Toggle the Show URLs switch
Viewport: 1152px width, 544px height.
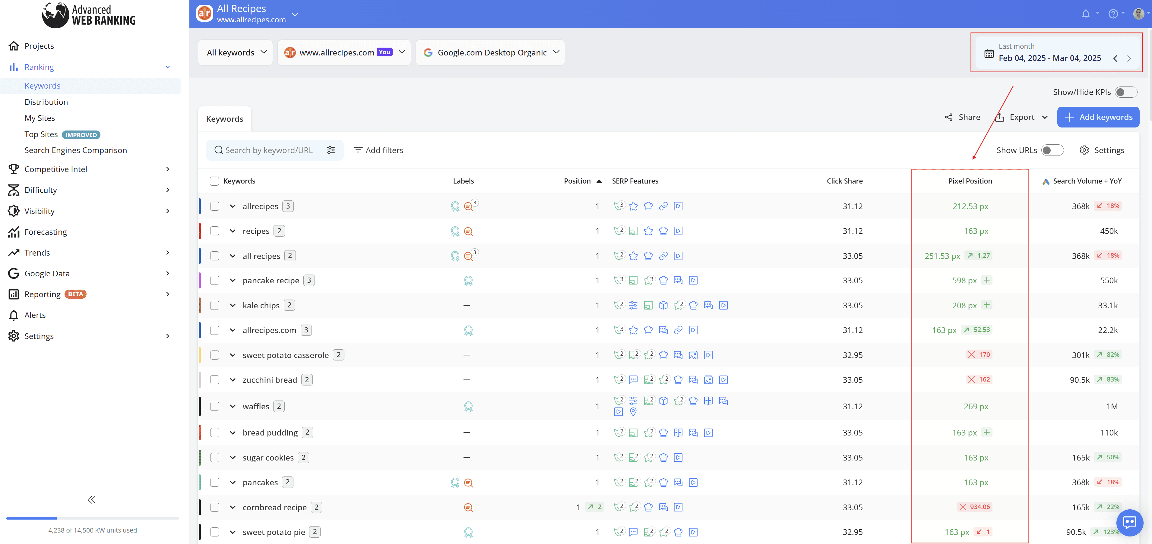(1052, 150)
